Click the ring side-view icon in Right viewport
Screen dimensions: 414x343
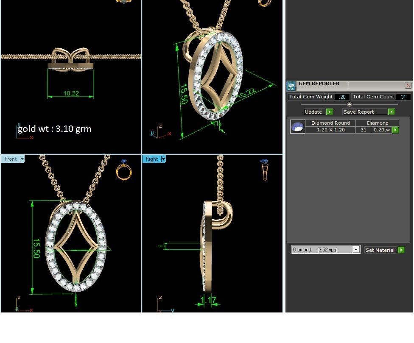click(x=265, y=170)
